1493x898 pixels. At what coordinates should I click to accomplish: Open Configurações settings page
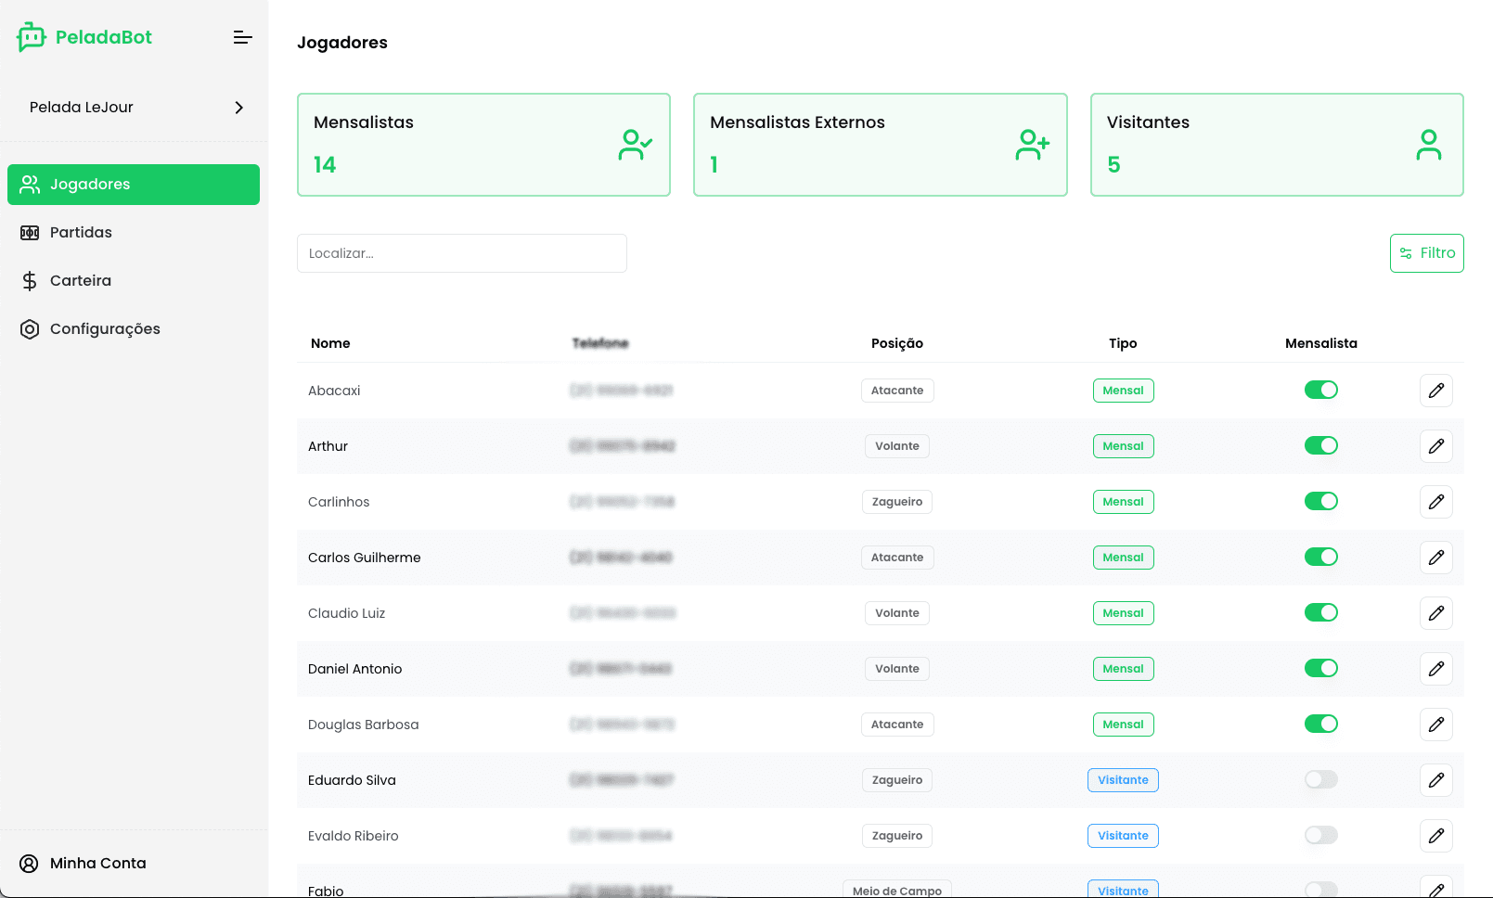(x=105, y=329)
